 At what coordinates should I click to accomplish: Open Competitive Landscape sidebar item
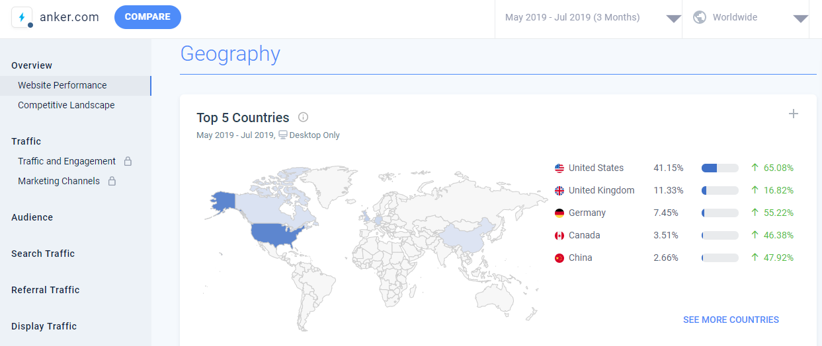tap(66, 105)
